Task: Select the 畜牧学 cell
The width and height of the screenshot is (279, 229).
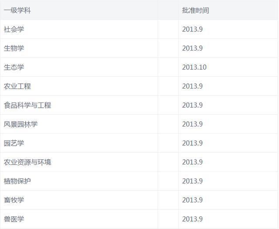Action: [x=14, y=200]
